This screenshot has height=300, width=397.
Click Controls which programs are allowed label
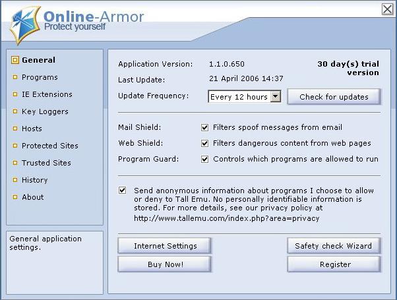coord(295,159)
